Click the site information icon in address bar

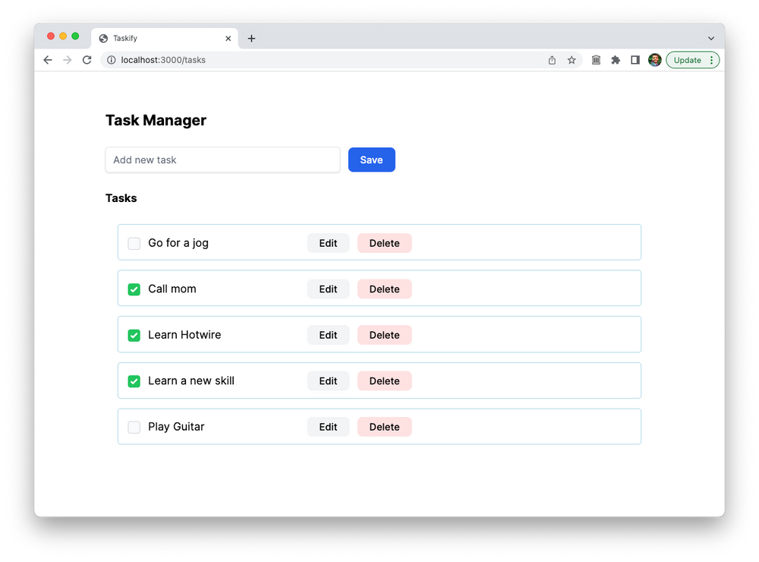[111, 59]
